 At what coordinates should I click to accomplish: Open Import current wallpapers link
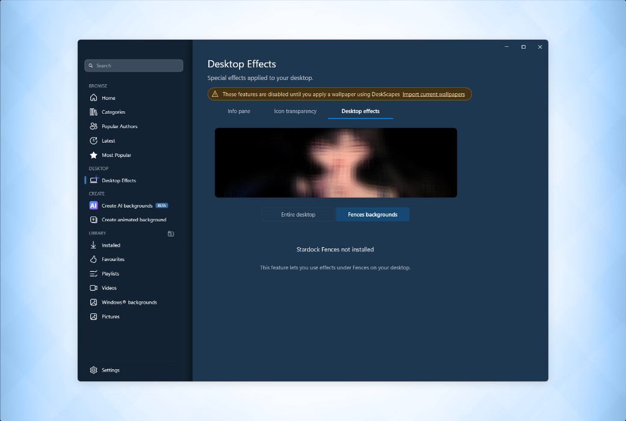click(433, 94)
